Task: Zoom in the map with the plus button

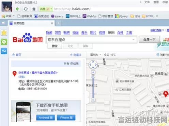Action: [x=93, y=72]
